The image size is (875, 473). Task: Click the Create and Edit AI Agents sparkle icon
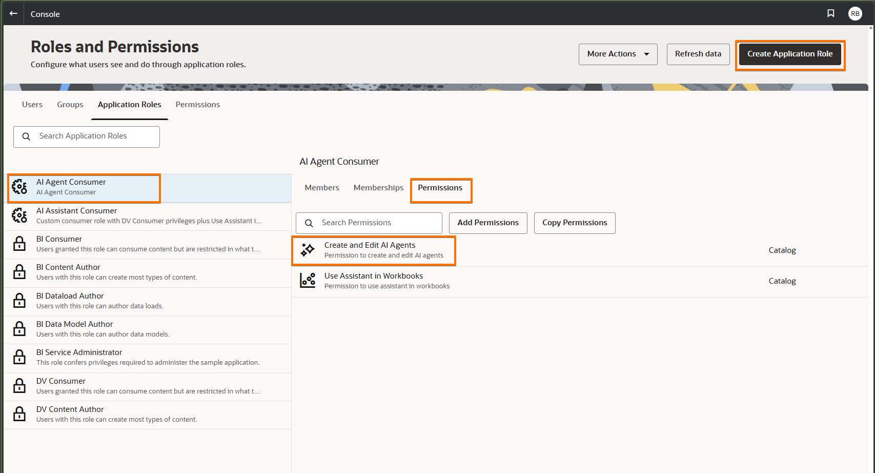(308, 250)
